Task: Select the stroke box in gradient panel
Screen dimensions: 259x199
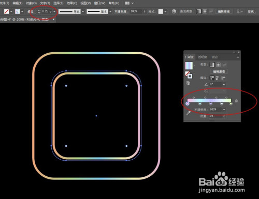Action: [190, 76]
